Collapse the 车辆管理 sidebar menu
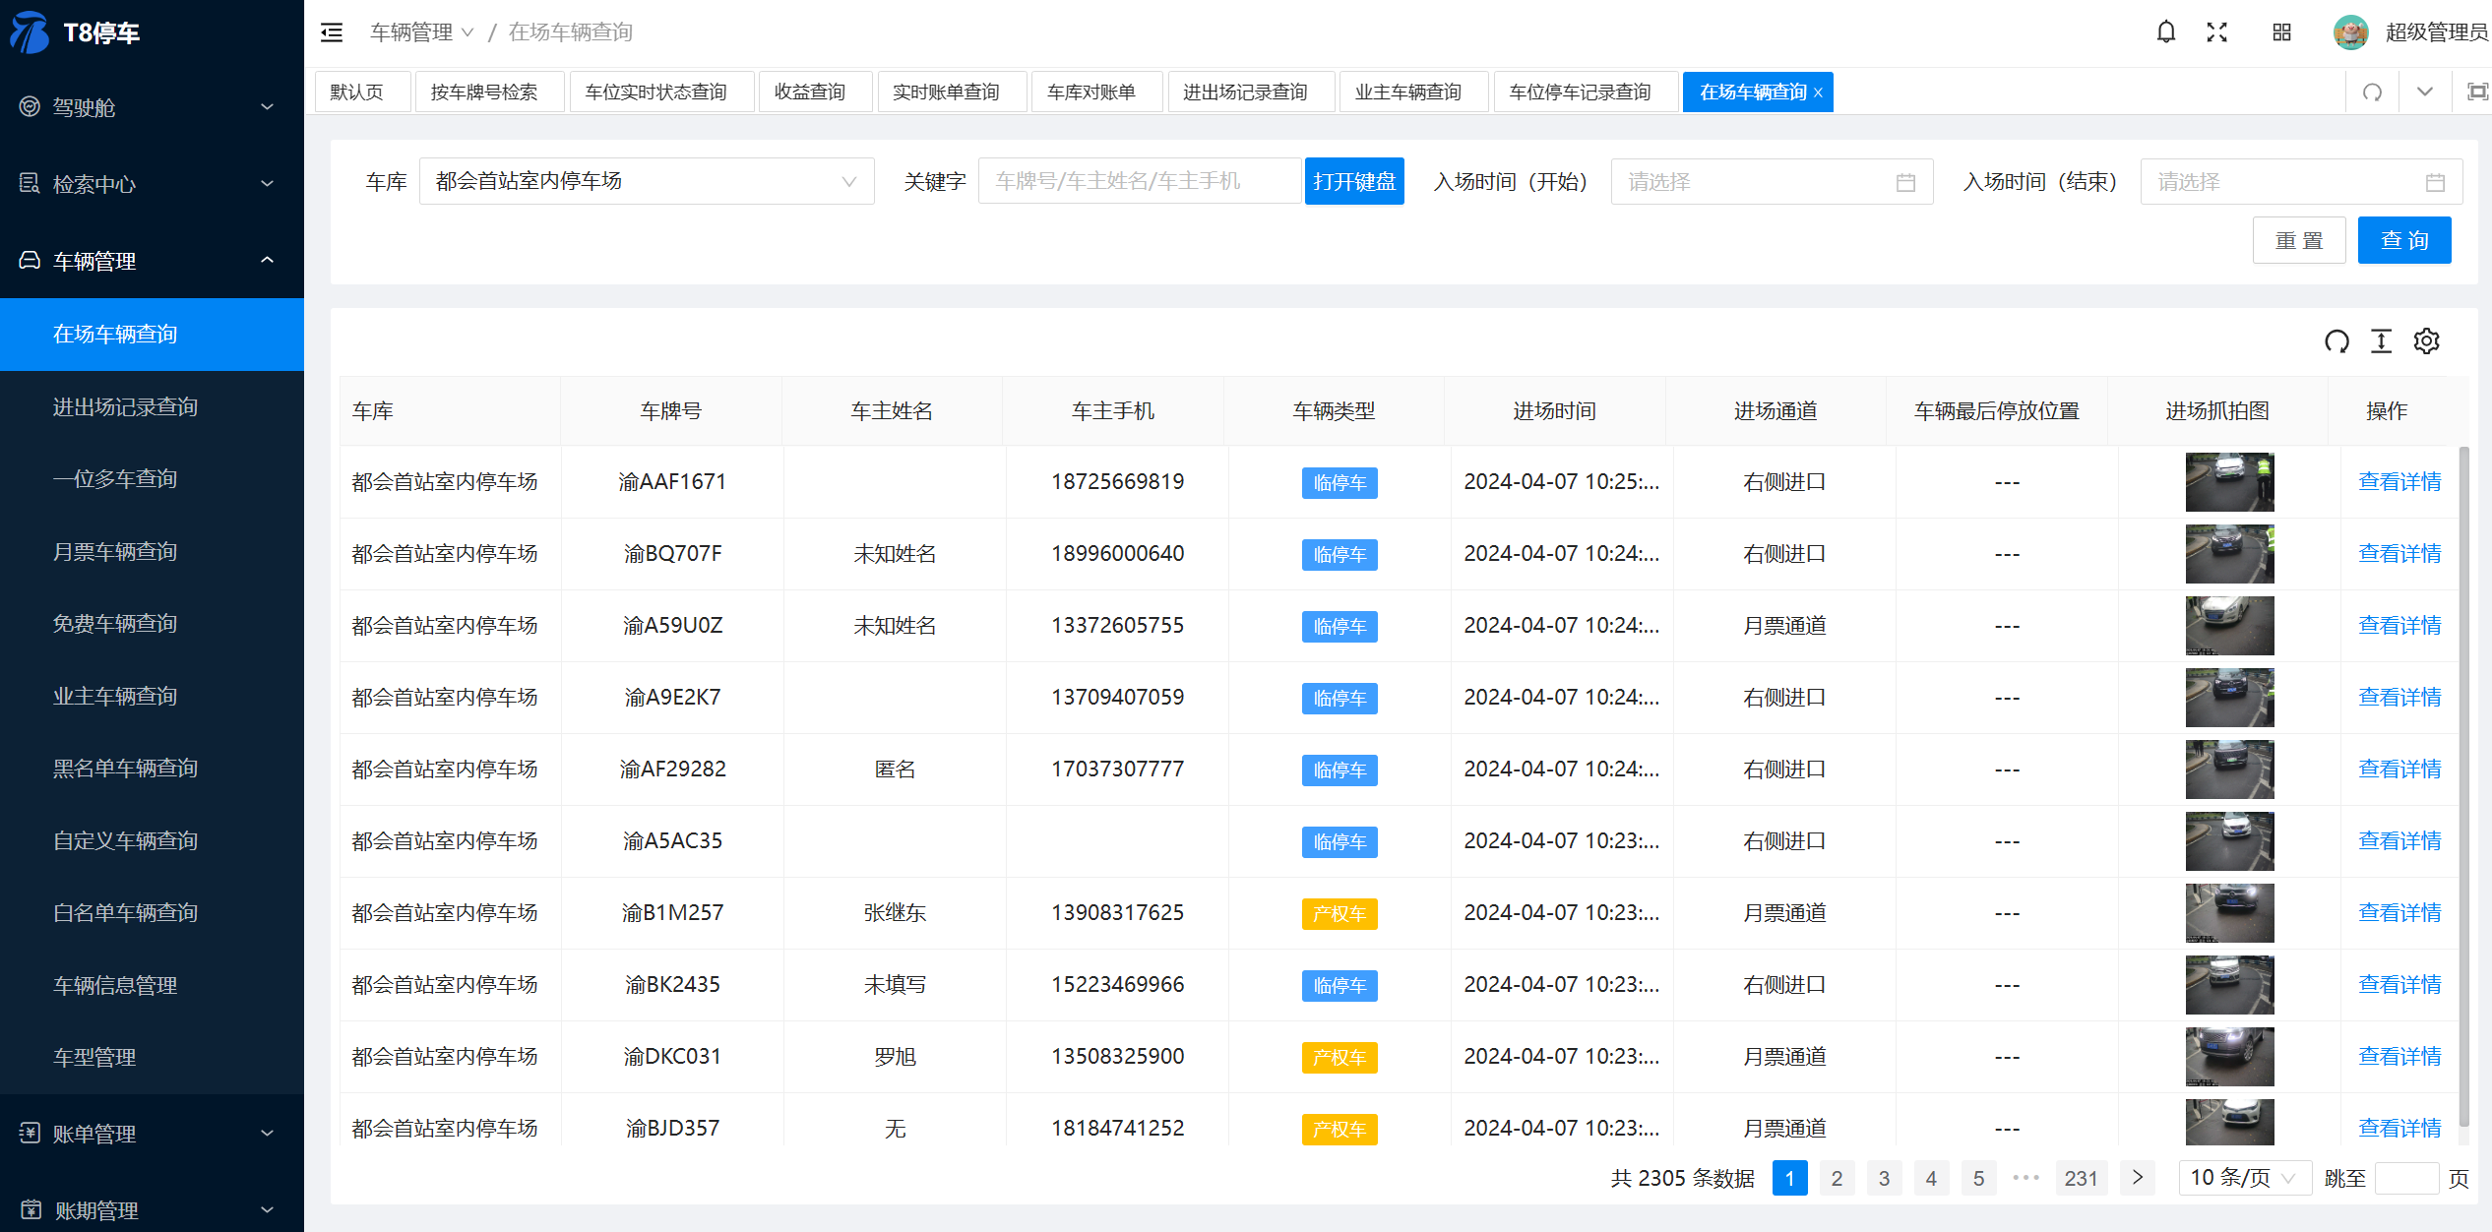Image resolution: width=2492 pixels, height=1232 pixels. tap(152, 261)
